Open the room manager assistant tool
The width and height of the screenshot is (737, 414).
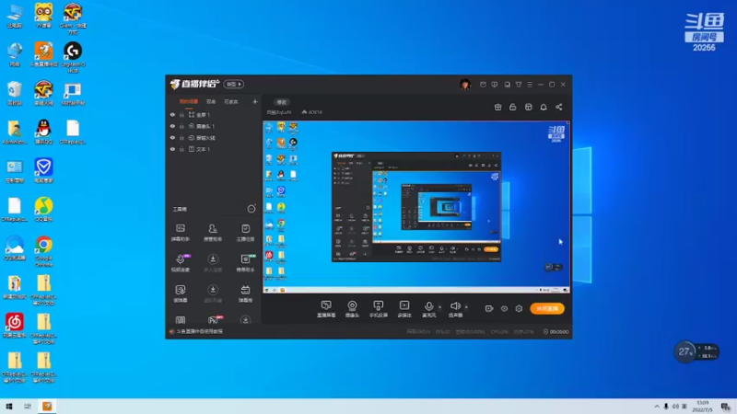(x=213, y=233)
